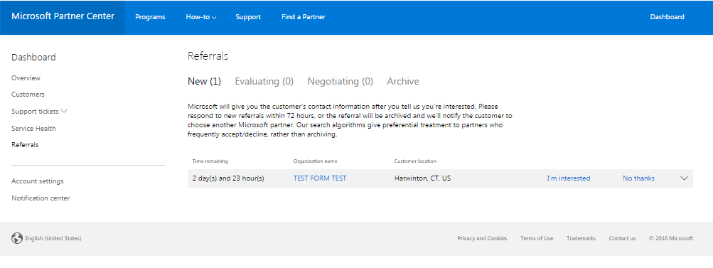Open the Archive tab
The image size is (713, 268).
pyautogui.click(x=403, y=82)
